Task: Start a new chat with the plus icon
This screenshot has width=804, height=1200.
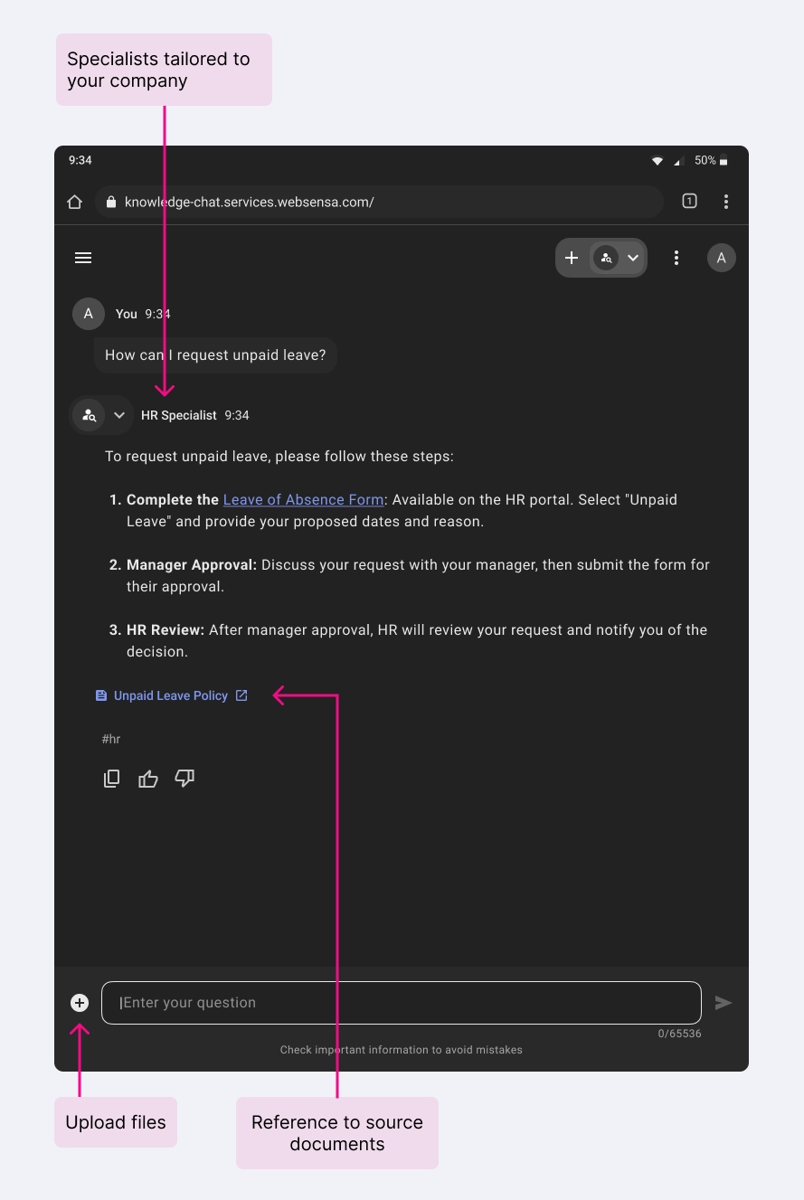Action: [572, 258]
